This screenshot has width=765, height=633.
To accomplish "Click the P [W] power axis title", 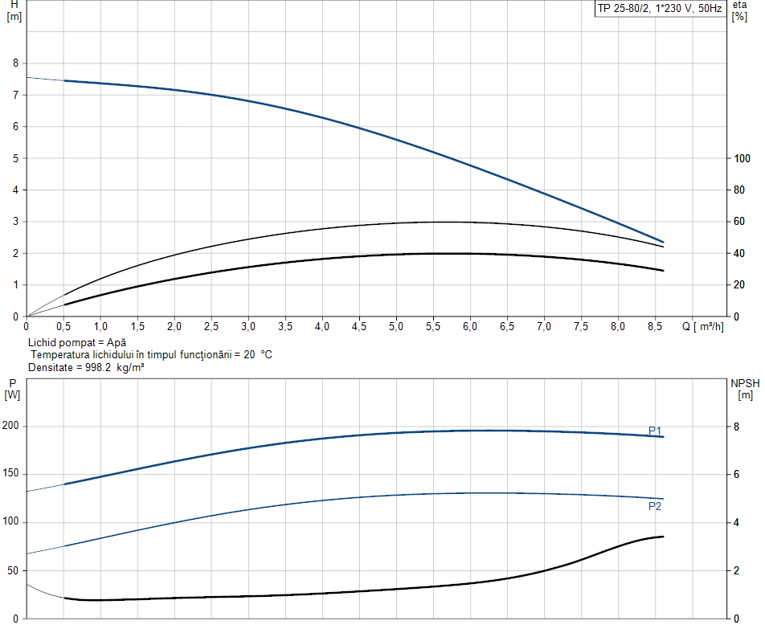I will [12, 388].
